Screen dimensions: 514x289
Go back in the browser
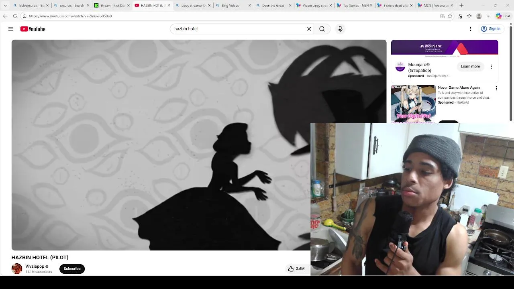pyautogui.click(x=5, y=16)
